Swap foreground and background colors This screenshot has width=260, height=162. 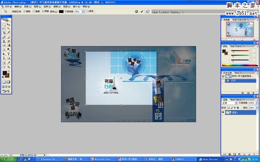(x=9, y=71)
